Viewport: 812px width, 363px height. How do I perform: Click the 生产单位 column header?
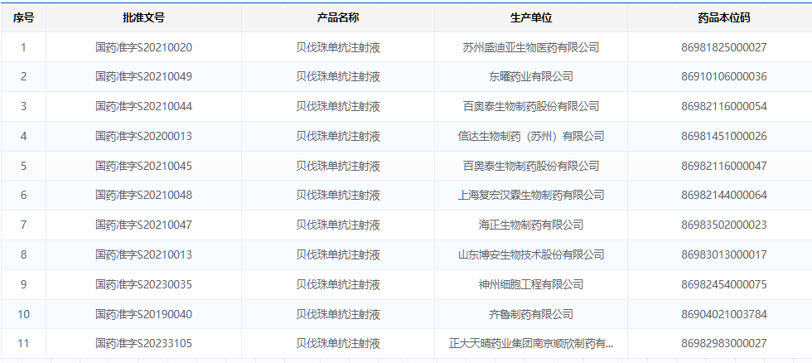531,17
